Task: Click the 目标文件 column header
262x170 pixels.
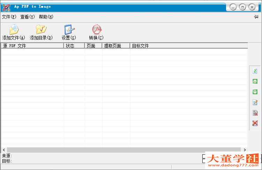Action: tap(188, 46)
